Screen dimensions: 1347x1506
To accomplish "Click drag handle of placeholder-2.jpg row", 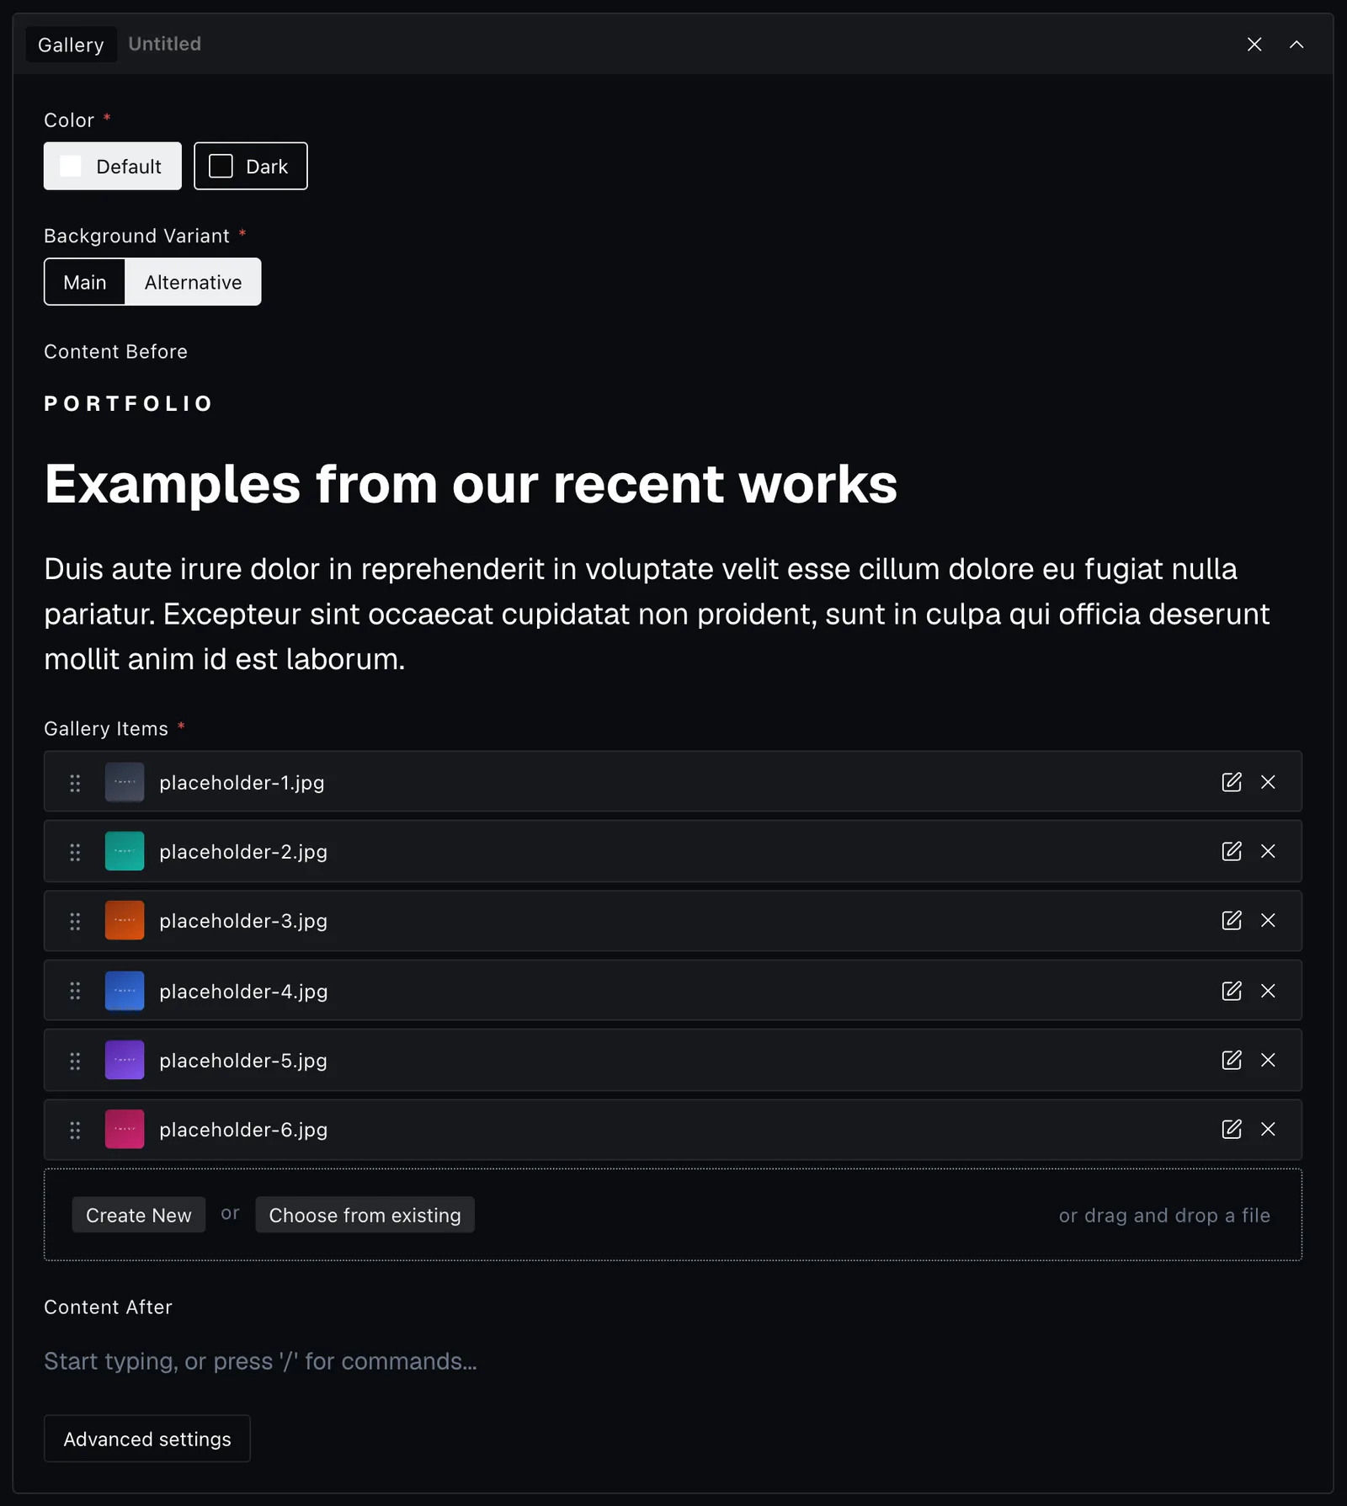I will pos(75,852).
